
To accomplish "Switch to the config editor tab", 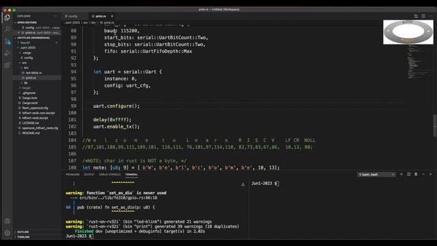I will click(73, 16).
